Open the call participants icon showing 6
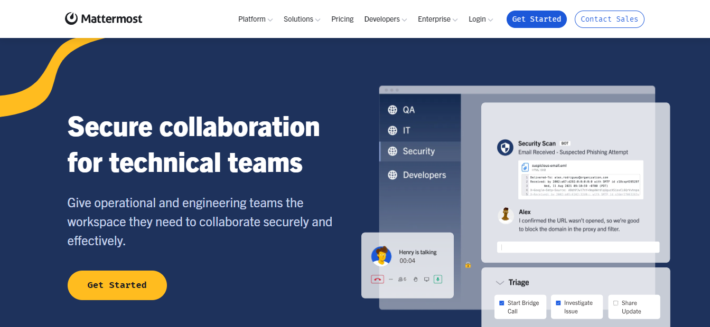This screenshot has height=327, width=710. pos(402,280)
